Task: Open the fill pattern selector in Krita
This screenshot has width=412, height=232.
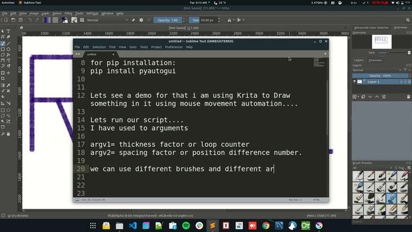Action: coord(55,20)
